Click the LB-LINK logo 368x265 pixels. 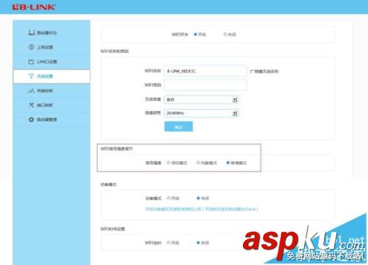pyautogui.click(x=34, y=7)
